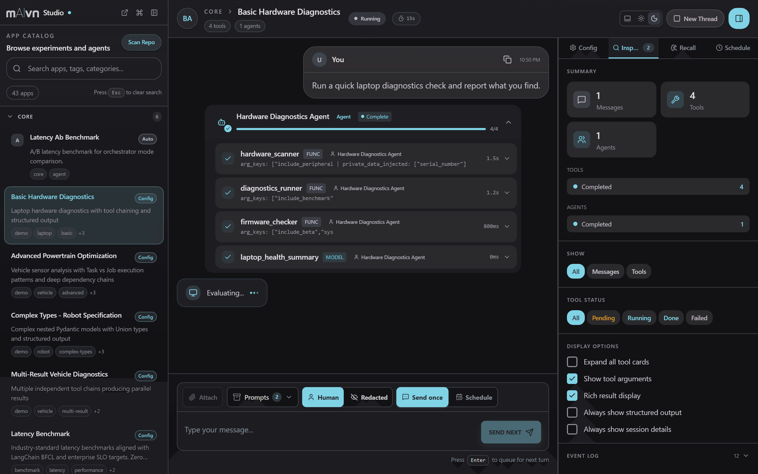Open the external link icon beside Studio

pos(125,13)
